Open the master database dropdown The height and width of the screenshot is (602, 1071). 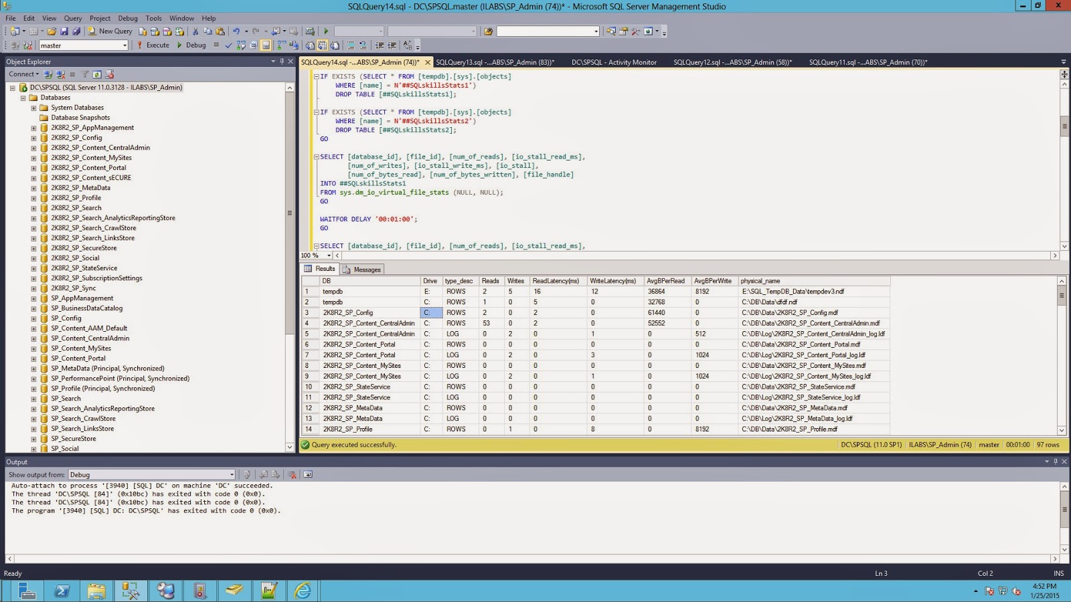coord(125,45)
